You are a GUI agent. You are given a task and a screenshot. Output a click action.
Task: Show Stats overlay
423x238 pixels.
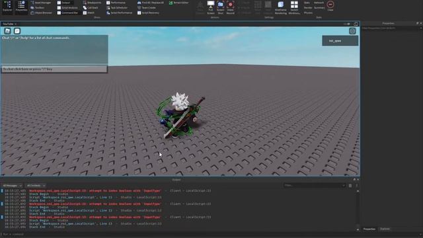tap(307, 3)
